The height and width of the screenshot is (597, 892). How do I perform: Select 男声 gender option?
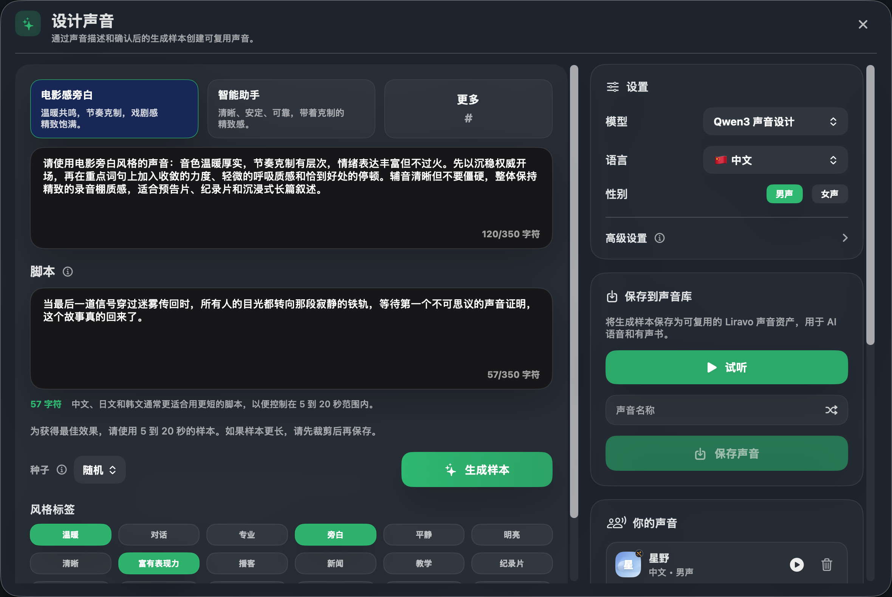(784, 194)
